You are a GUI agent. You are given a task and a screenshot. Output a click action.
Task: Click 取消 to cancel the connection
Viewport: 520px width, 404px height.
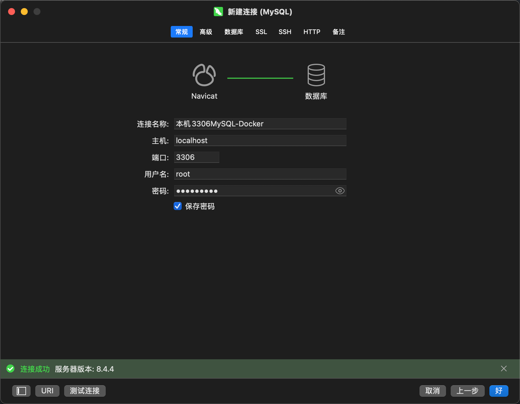[432, 391]
